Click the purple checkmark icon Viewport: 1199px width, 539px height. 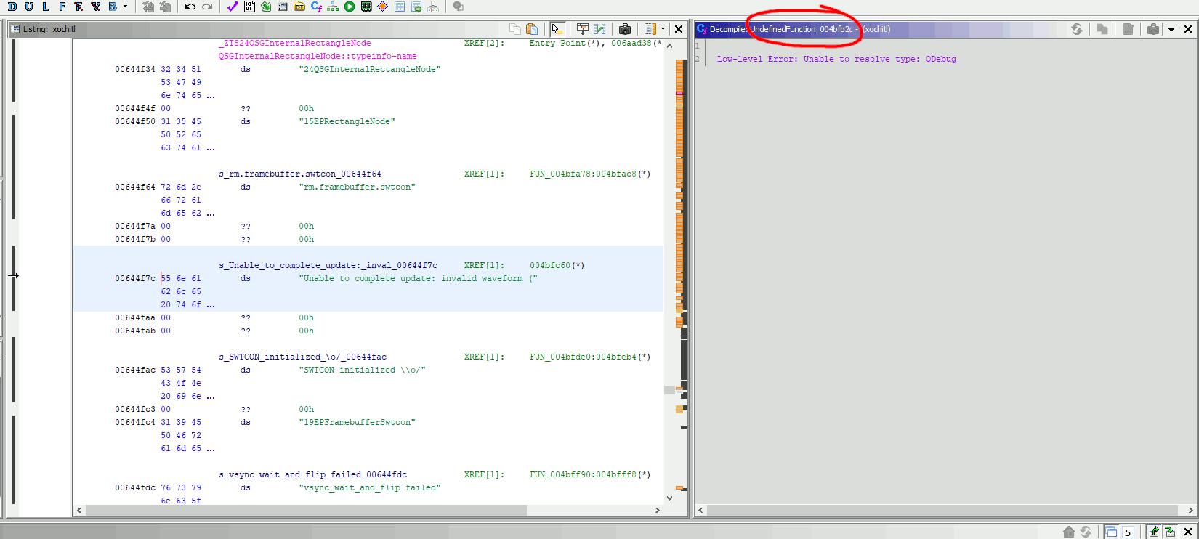point(233,7)
